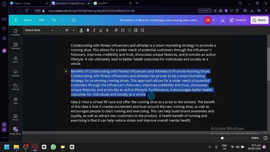The width and height of the screenshot is (270, 152).
Task: Click the JB user avatar
Action: 208,20
